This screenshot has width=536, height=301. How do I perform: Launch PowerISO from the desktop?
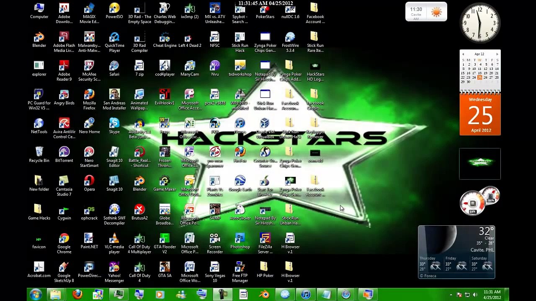(114, 11)
